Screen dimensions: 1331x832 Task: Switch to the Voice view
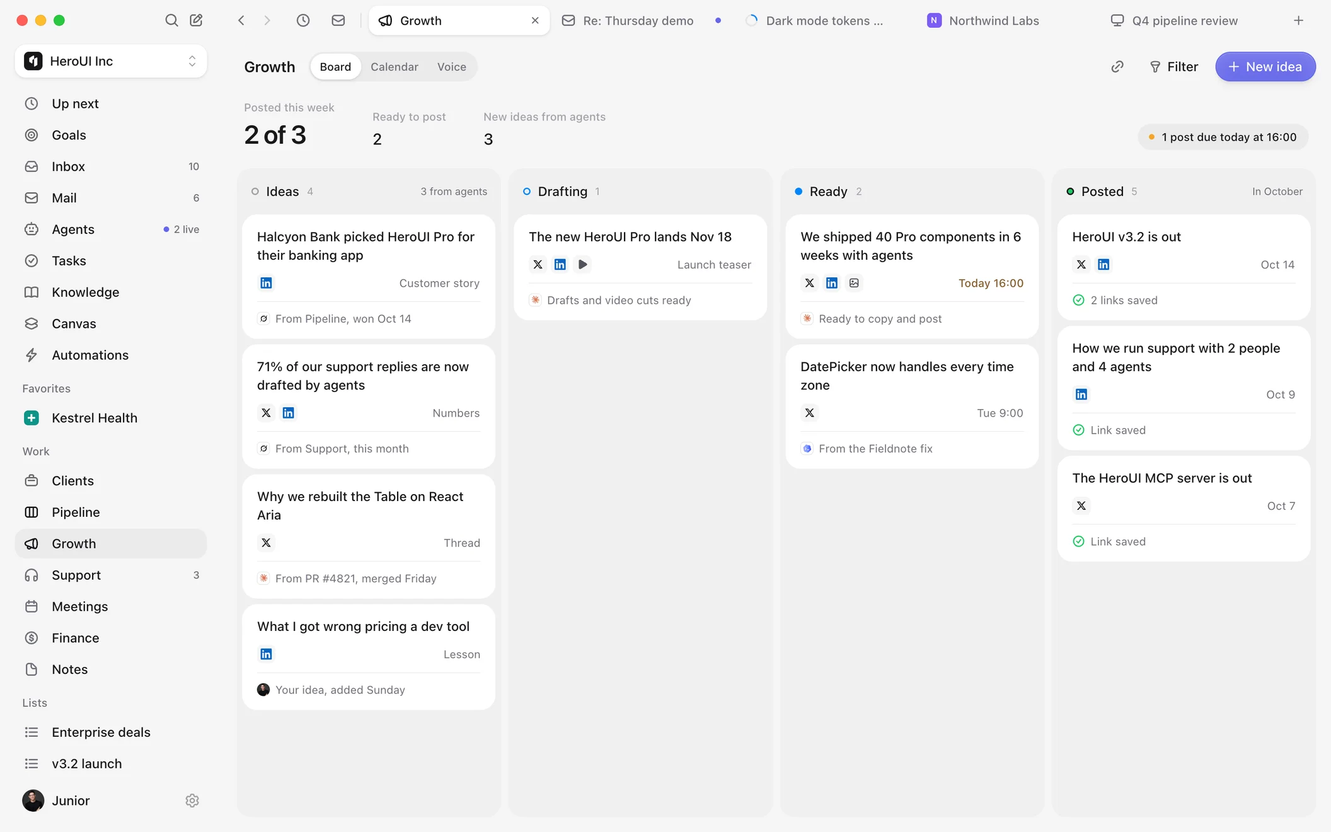(x=452, y=67)
